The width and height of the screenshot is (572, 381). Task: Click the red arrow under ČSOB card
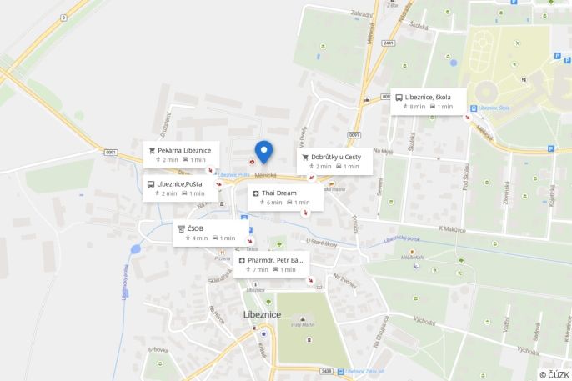(x=250, y=241)
